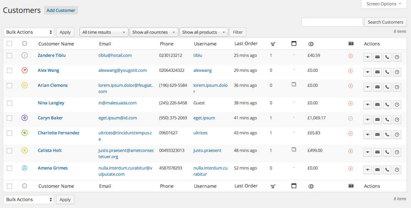
Task: Click the customer search input field
Action: (x=332, y=22)
